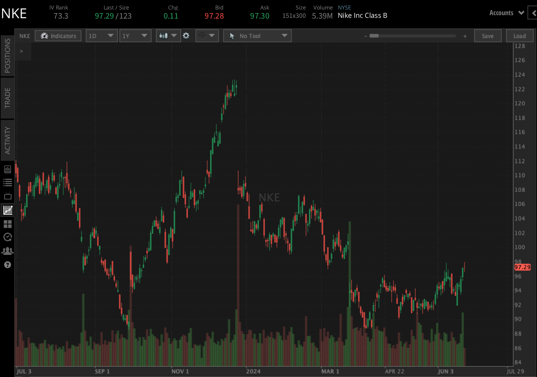Screen dimensions: 537x377
Task: Open the help question mark icon
Action: (x=8, y=265)
